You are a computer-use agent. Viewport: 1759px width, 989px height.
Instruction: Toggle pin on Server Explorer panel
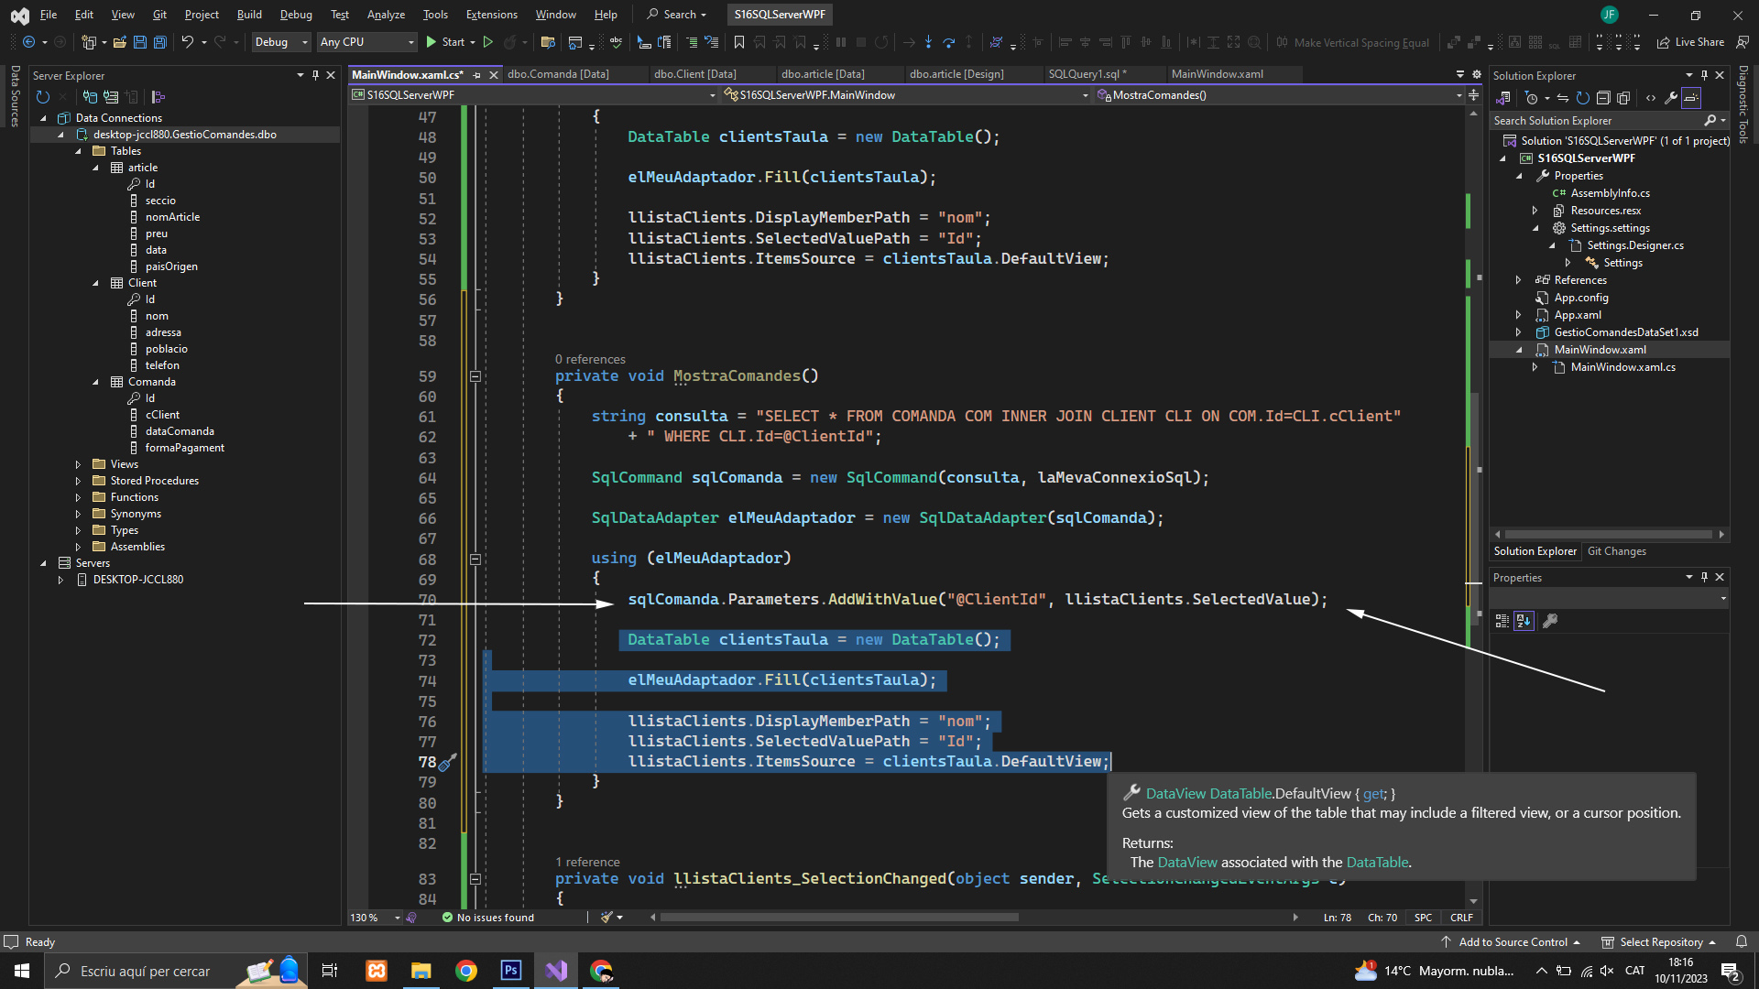tap(315, 75)
